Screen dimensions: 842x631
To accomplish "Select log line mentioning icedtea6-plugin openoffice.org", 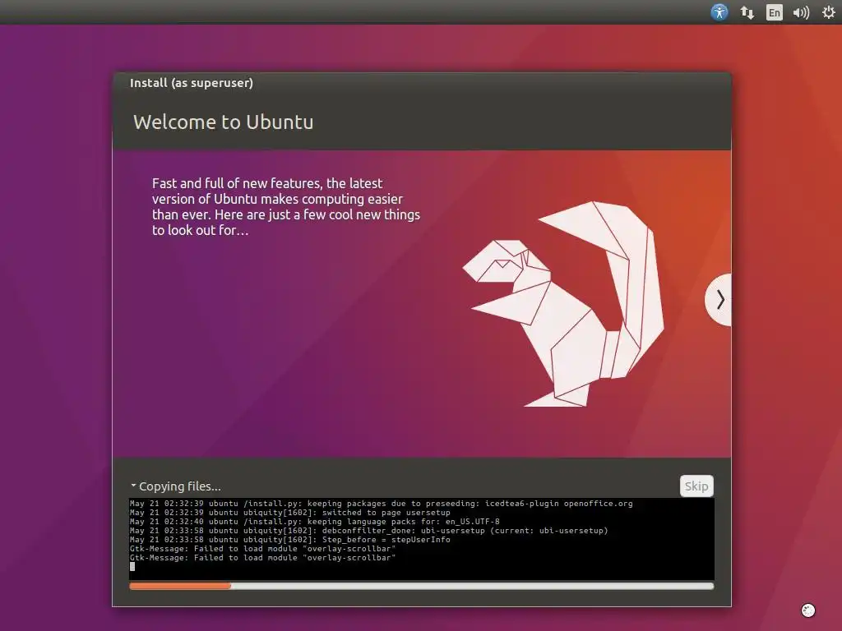I will (x=382, y=504).
